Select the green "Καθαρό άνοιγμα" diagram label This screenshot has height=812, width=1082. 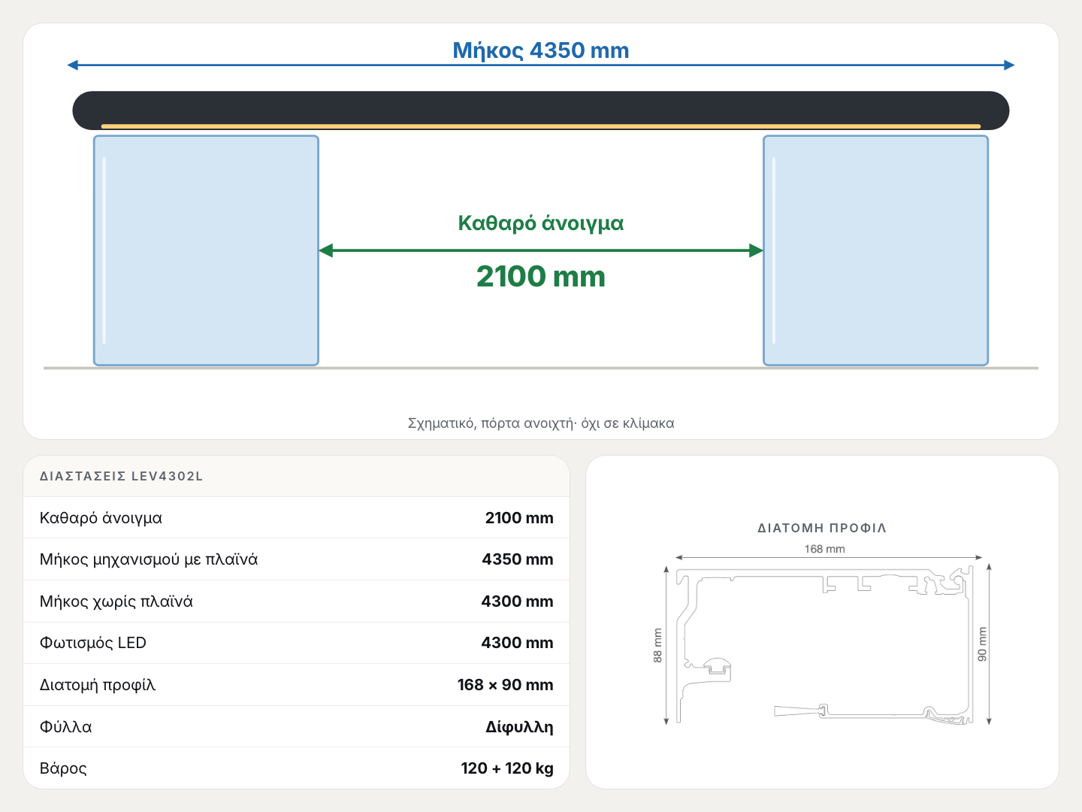point(541,223)
